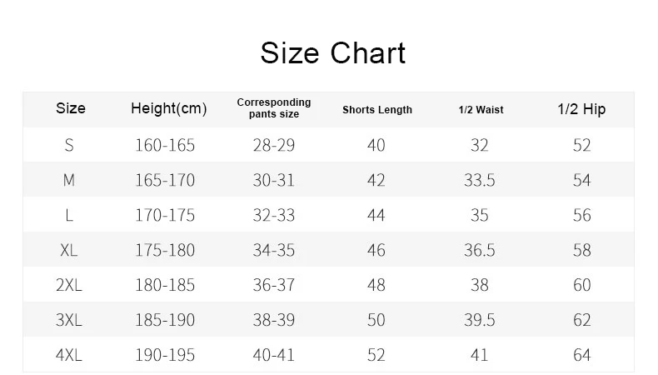658x375 pixels.
Task: Select hip value 64
Action: point(581,355)
